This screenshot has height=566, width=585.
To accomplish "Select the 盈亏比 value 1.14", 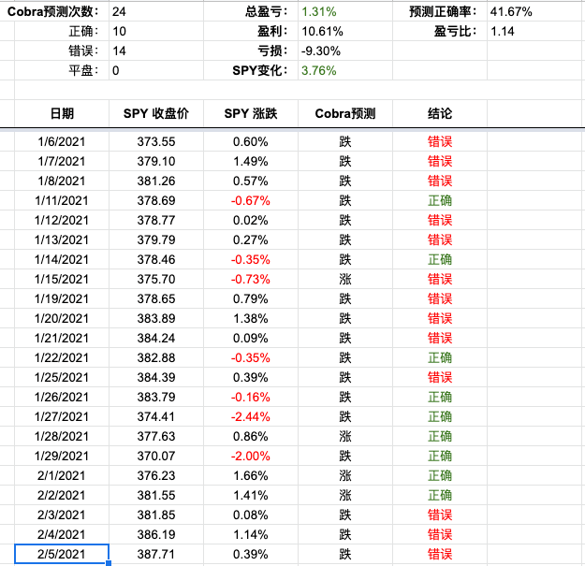I will click(x=535, y=31).
